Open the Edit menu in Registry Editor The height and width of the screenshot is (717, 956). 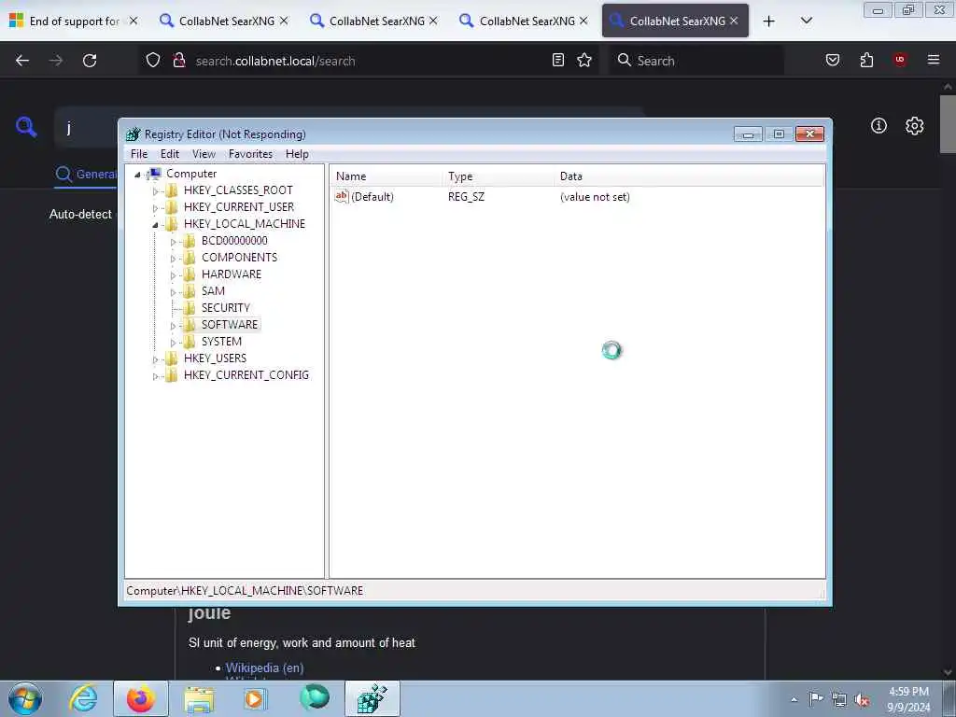coord(170,154)
